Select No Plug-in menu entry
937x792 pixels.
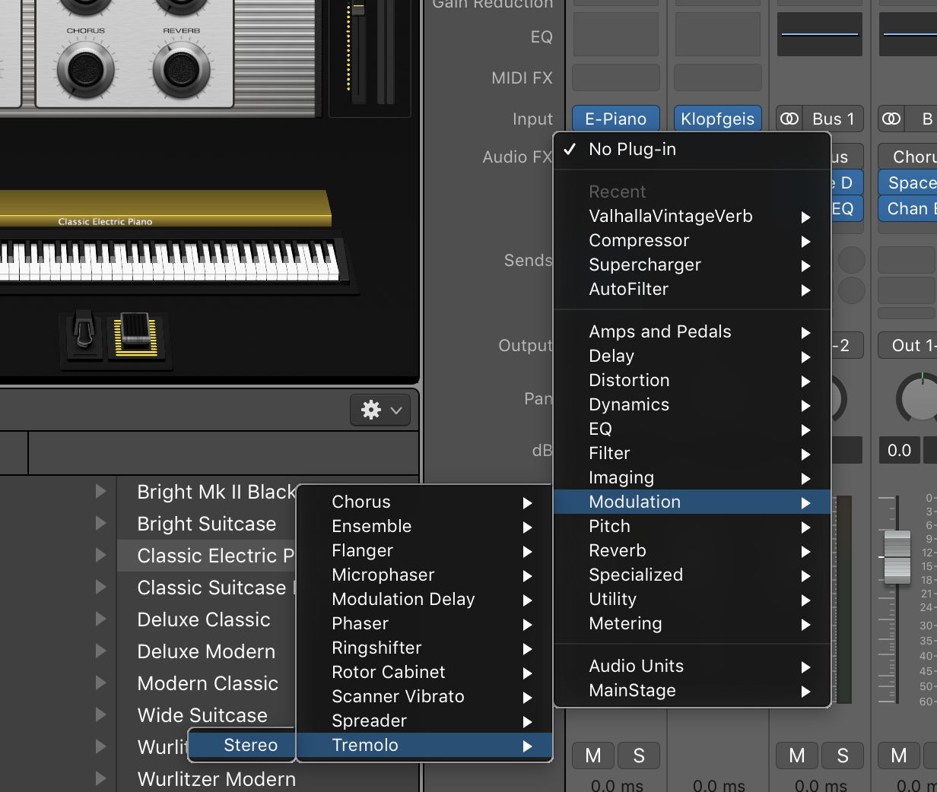(x=692, y=150)
